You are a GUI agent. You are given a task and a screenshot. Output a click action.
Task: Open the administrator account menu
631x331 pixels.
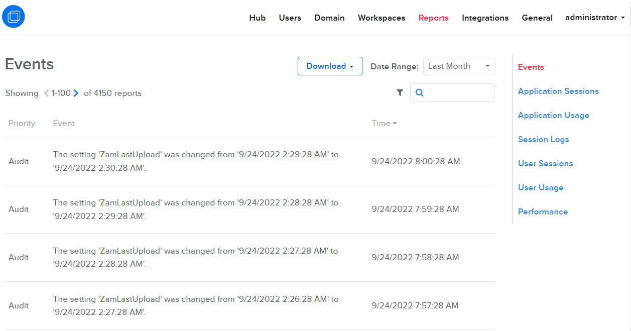(x=595, y=18)
